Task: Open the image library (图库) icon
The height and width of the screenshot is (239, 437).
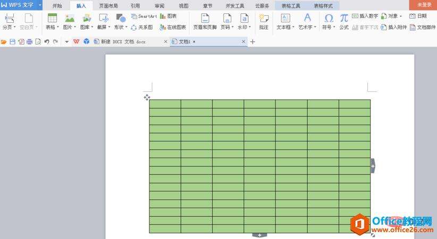Action: (87, 18)
